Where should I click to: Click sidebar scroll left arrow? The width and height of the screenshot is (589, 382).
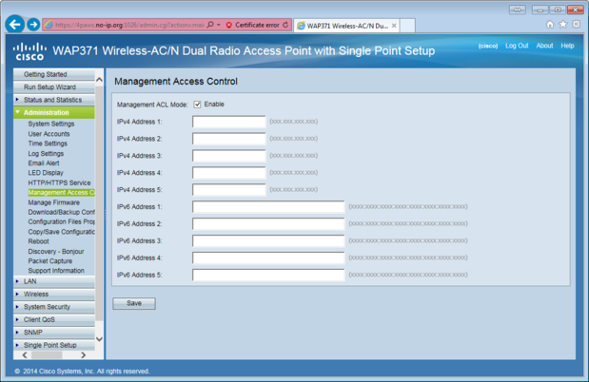click(x=25, y=355)
